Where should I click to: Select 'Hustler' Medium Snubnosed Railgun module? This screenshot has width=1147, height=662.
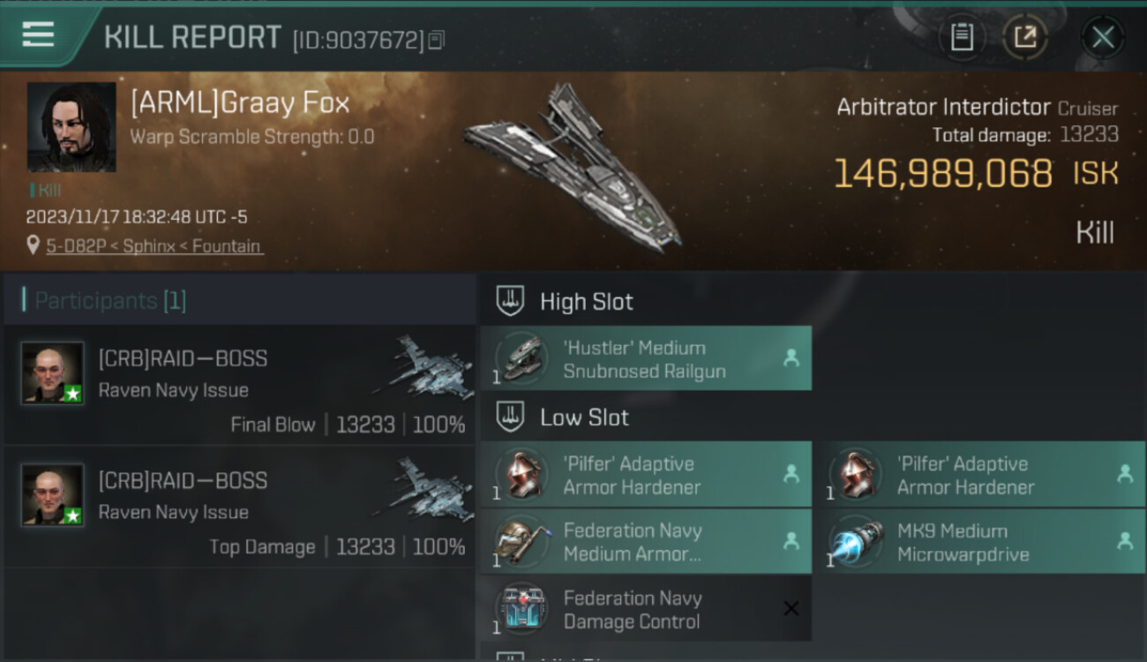click(x=646, y=359)
